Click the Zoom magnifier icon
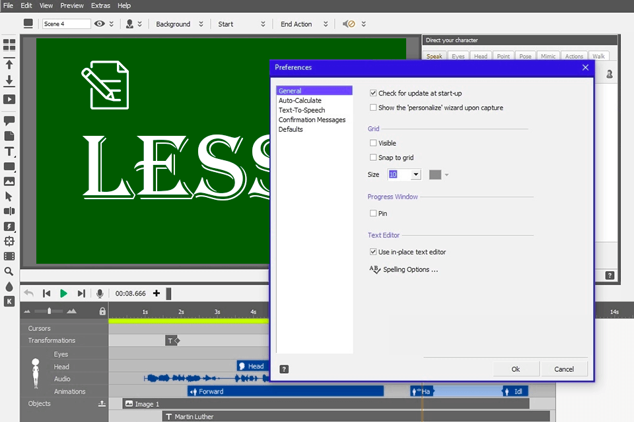 coord(9,272)
